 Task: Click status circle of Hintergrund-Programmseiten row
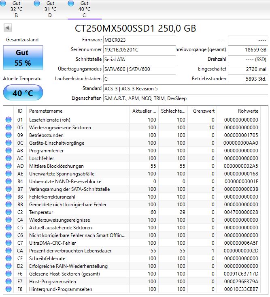coord(9,289)
